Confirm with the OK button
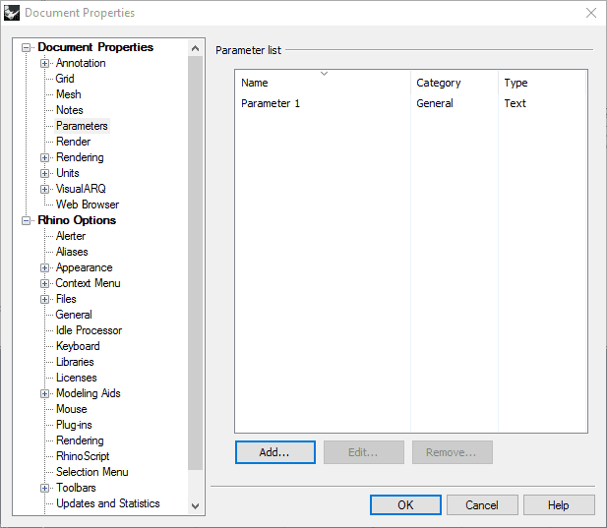The width and height of the screenshot is (607, 528). (405, 505)
